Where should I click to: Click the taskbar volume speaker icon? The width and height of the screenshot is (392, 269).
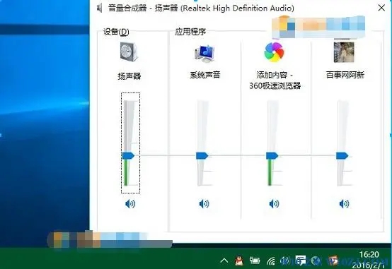pos(284,261)
